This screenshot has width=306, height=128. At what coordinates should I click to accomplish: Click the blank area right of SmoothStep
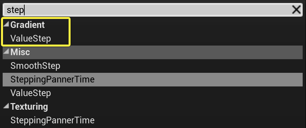[x=181, y=66]
